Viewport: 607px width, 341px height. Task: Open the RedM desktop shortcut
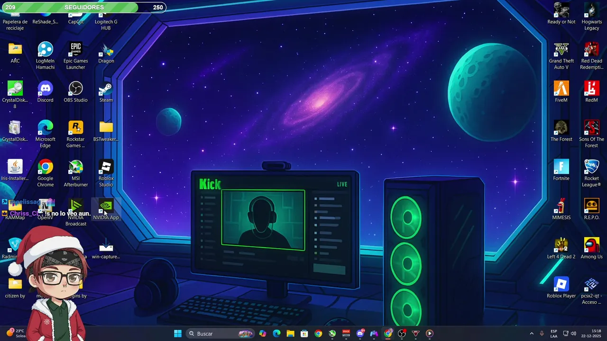pyautogui.click(x=592, y=92)
